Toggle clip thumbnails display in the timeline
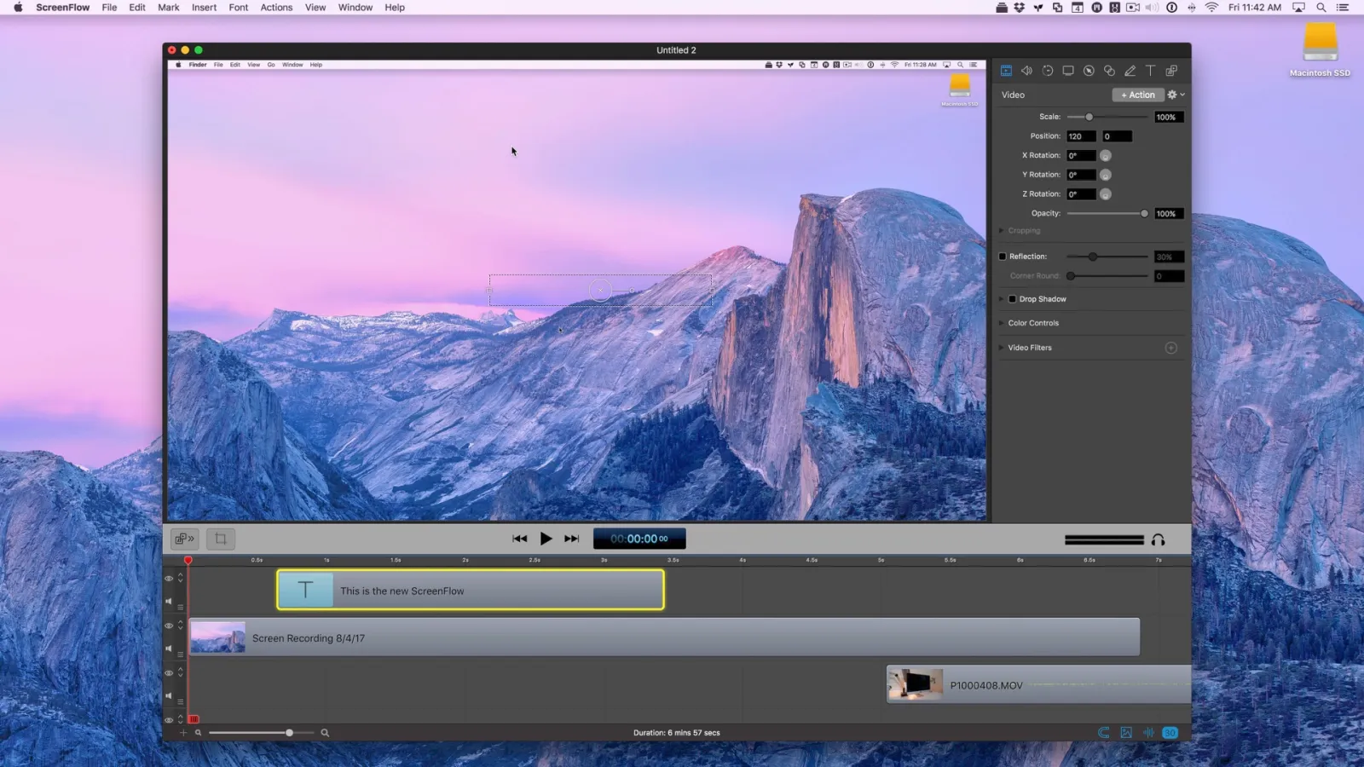 coord(1126,732)
